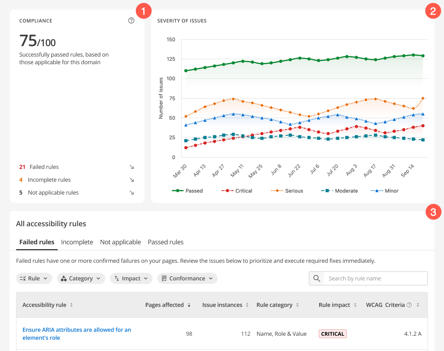Switch to the Incomplete tab

pos(77,242)
